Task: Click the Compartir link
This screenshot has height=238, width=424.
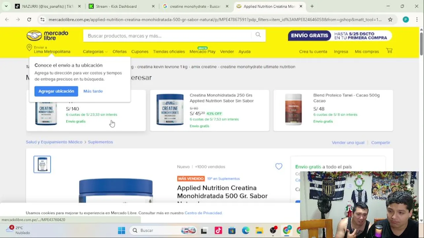Action: pyautogui.click(x=380, y=142)
